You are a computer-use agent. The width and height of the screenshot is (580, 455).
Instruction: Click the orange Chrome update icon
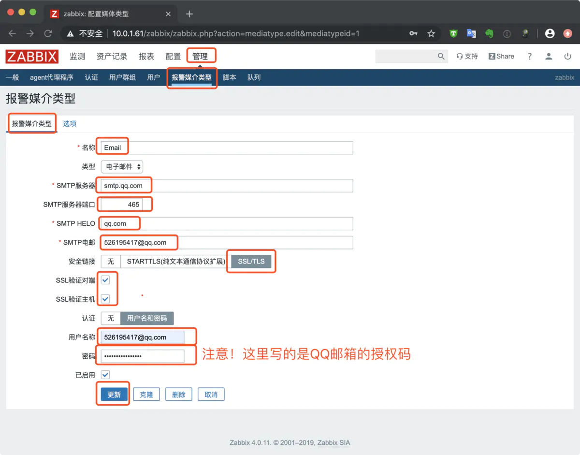(x=568, y=33)
